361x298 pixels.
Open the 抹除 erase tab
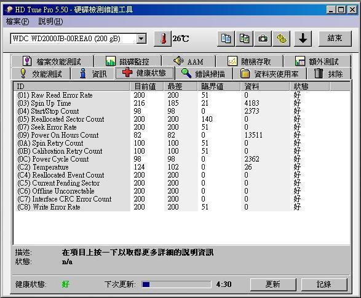[x=328, y=74]
